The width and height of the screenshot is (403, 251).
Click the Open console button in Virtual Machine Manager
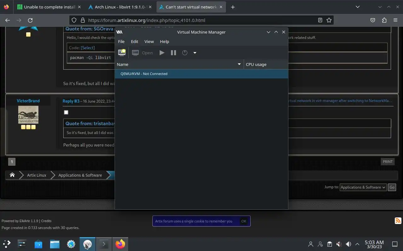(x=143, y=53)
